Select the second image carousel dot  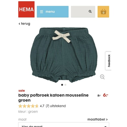[x=65, y=85]
